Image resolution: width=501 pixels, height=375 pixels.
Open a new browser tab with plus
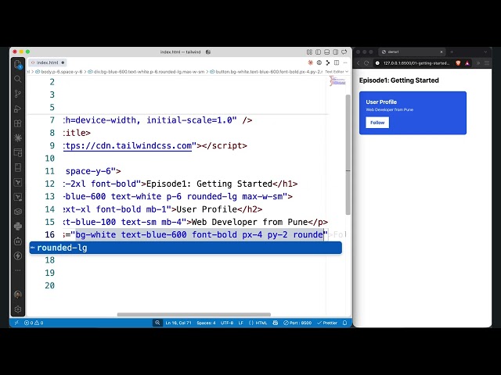click(x=452, y=52)
